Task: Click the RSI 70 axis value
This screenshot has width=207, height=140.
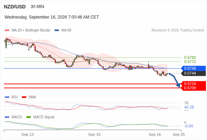Action: tap(186, 103)
